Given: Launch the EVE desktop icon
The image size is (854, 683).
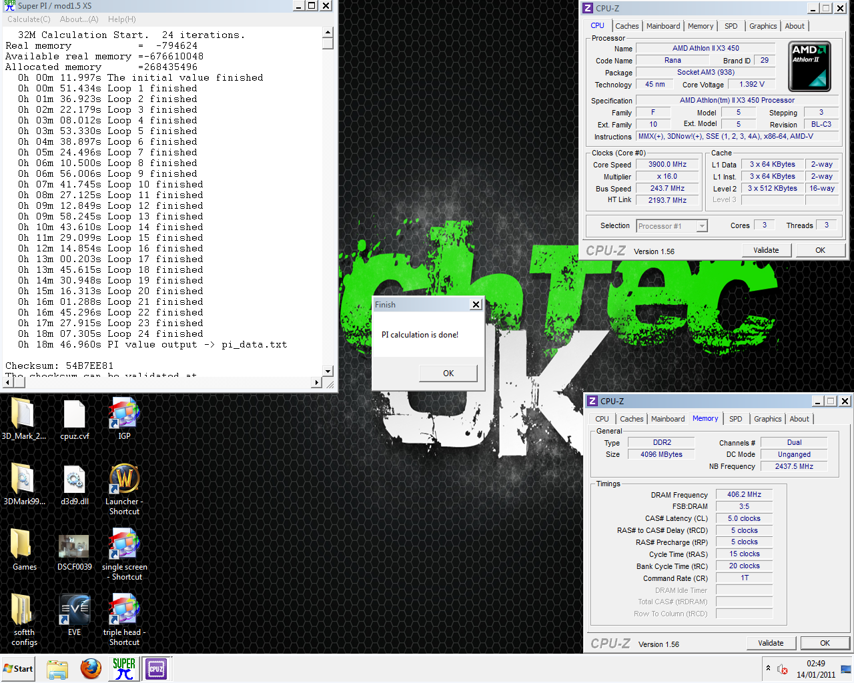Looking at the screenshot, I should 74,615.
